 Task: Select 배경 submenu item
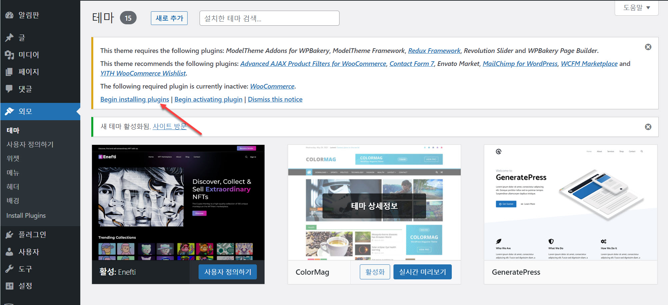[x=13, y=201]
